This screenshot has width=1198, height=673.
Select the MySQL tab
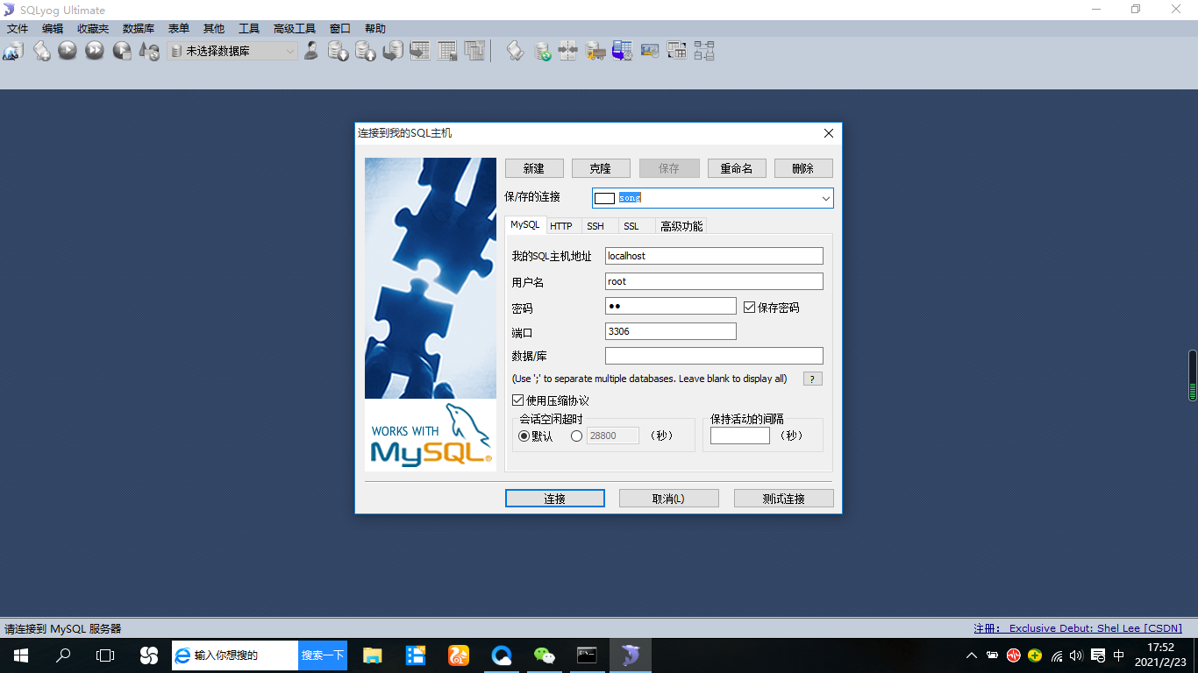coord(525,224)
